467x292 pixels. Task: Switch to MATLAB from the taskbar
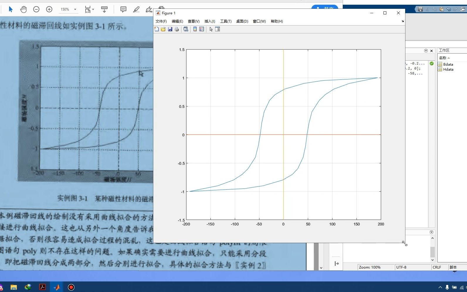coord(57,287)
